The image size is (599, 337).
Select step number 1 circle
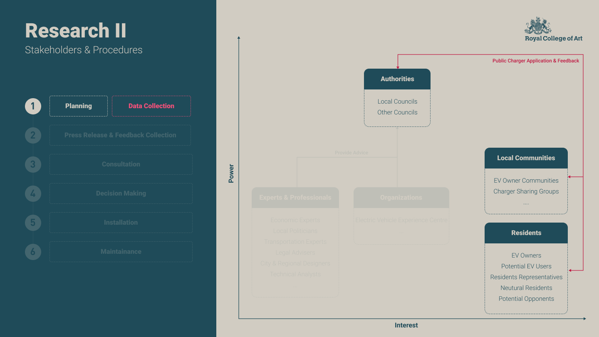point(33,106)
